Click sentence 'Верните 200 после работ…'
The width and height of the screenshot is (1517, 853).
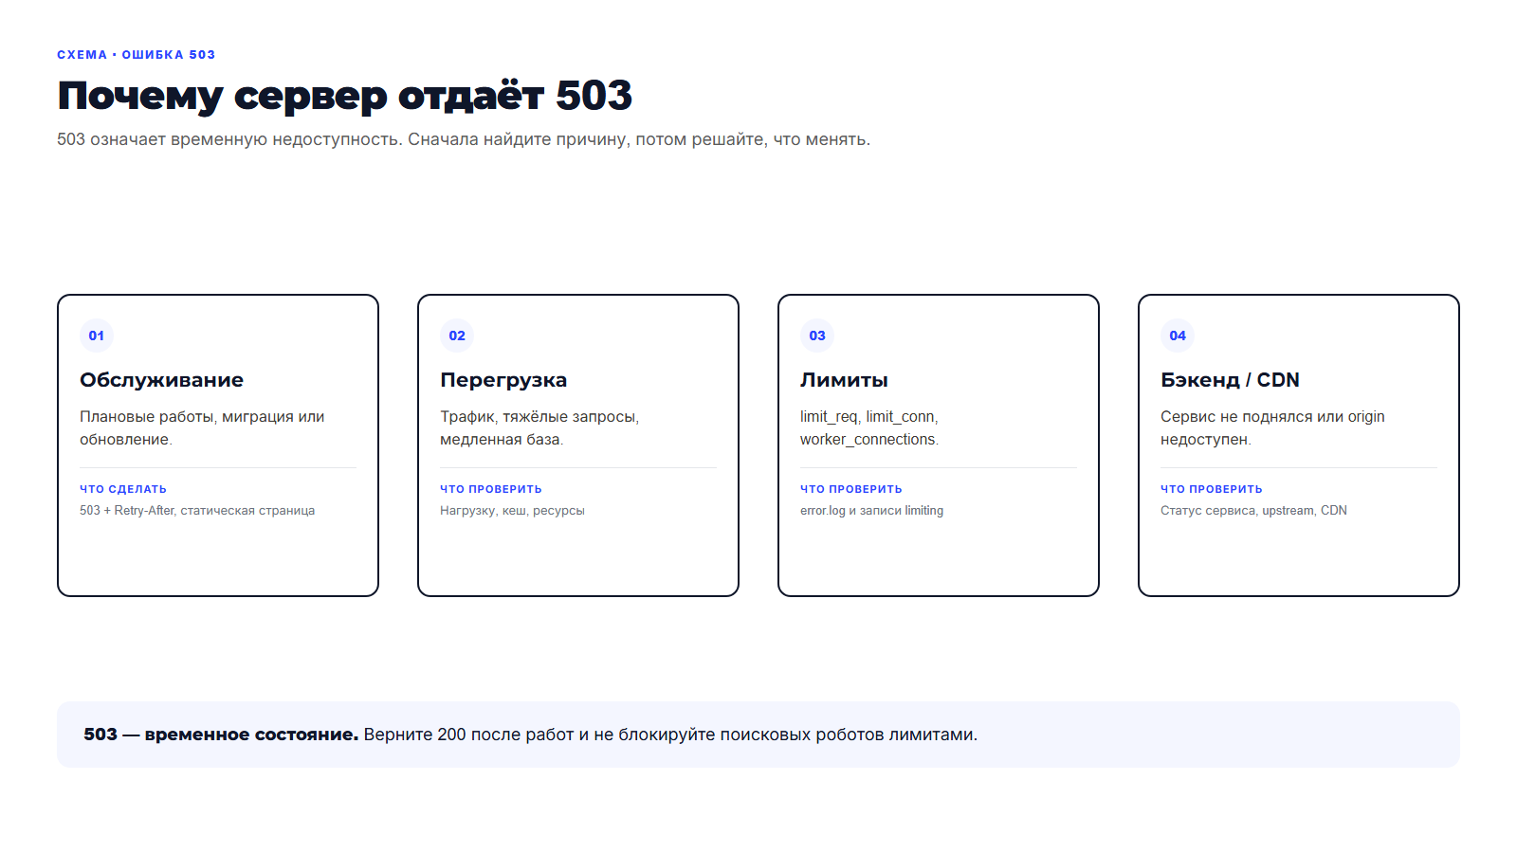tap(670, 735)
